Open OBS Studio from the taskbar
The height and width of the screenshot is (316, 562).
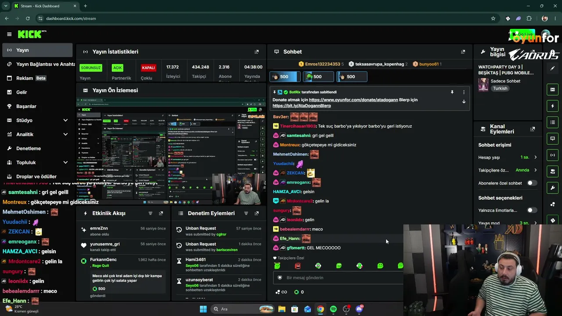click(346, 309)
